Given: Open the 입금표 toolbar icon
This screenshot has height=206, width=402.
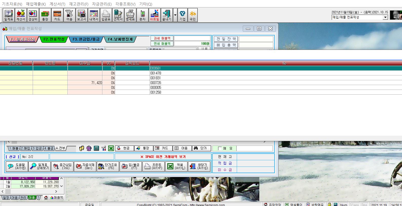Looking at the screenshot, I should click(x=106, y=15).
